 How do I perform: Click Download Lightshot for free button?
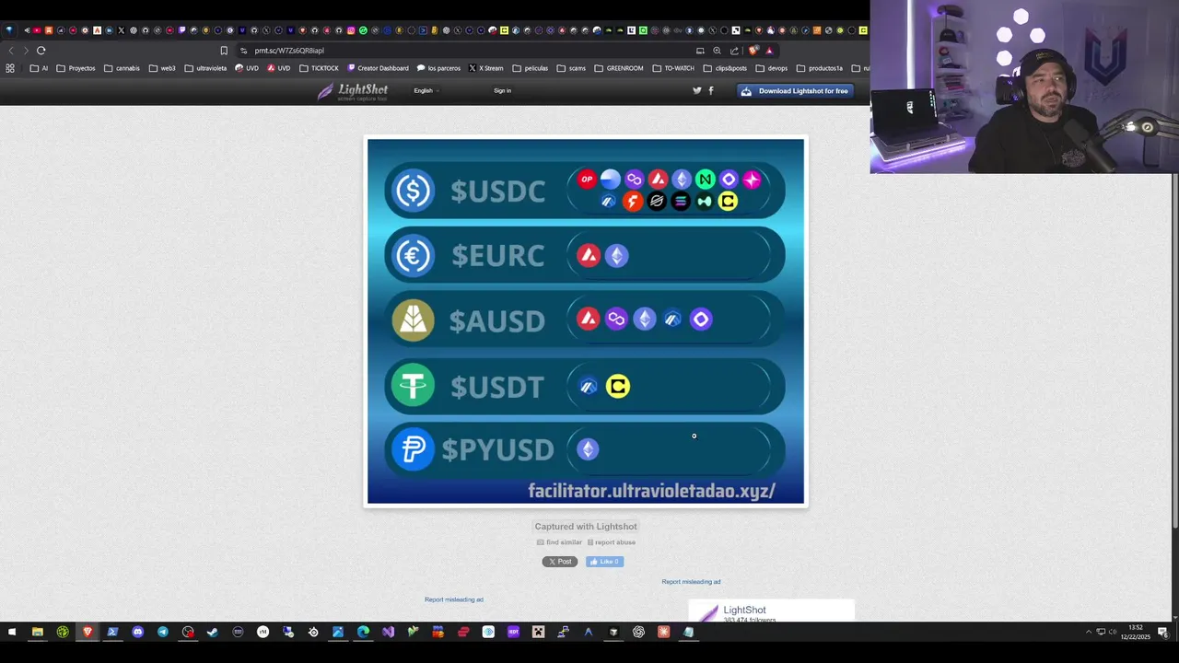[795, 91]
